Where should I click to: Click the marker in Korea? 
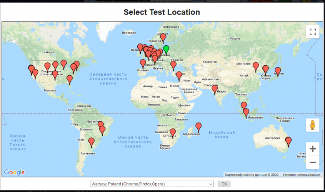[x=265, y=70]
